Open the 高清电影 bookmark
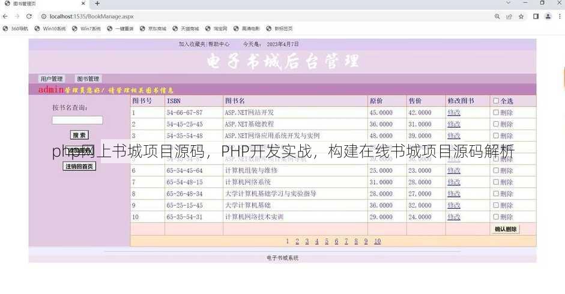The height and width of the screenshot is (294, 565). [247, 28]
